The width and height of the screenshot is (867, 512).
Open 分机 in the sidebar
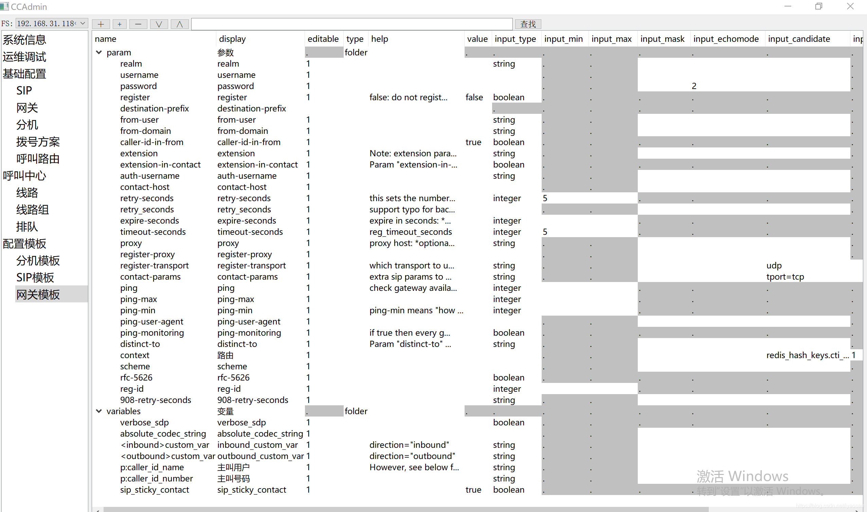[x=27, y=125]
